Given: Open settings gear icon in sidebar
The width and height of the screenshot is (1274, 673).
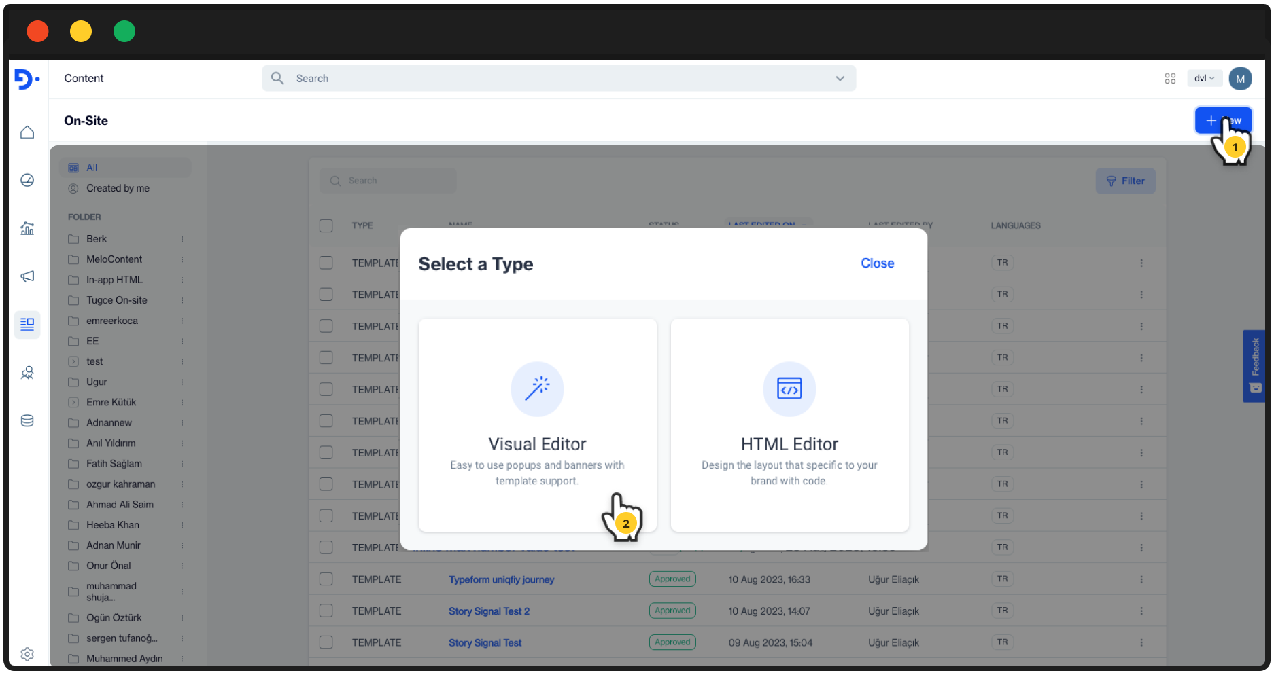Looking at the screenshot, I should (27, 654).
